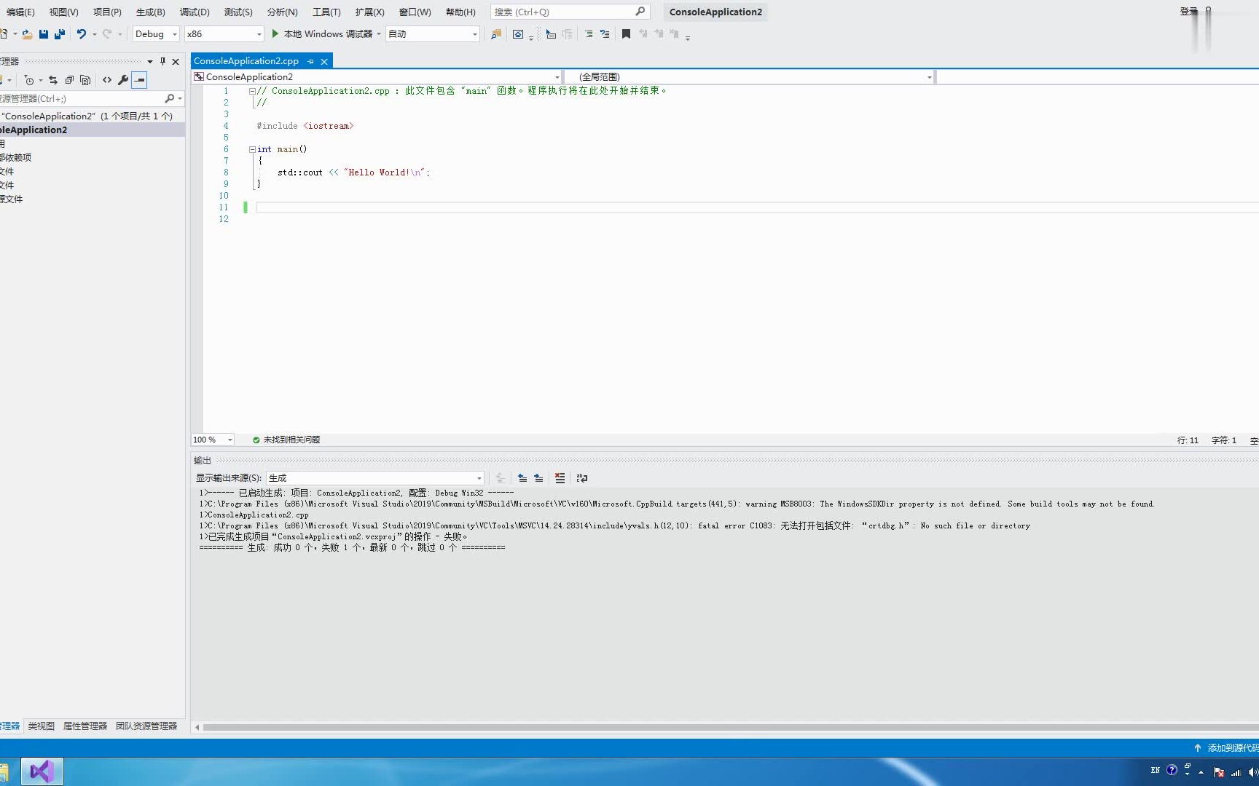Viewport: 1259px width, 786px height.
Task: Close the Solution Explorer panel
Action: click(x=176, y=61)
